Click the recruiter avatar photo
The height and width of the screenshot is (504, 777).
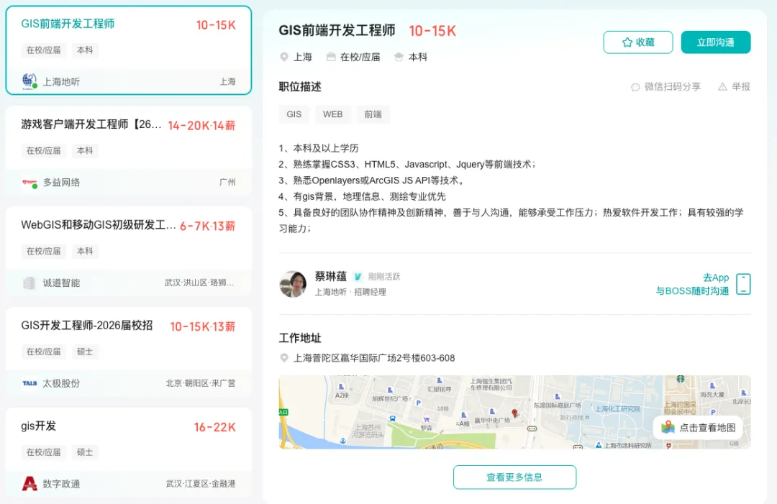point(295,283)
